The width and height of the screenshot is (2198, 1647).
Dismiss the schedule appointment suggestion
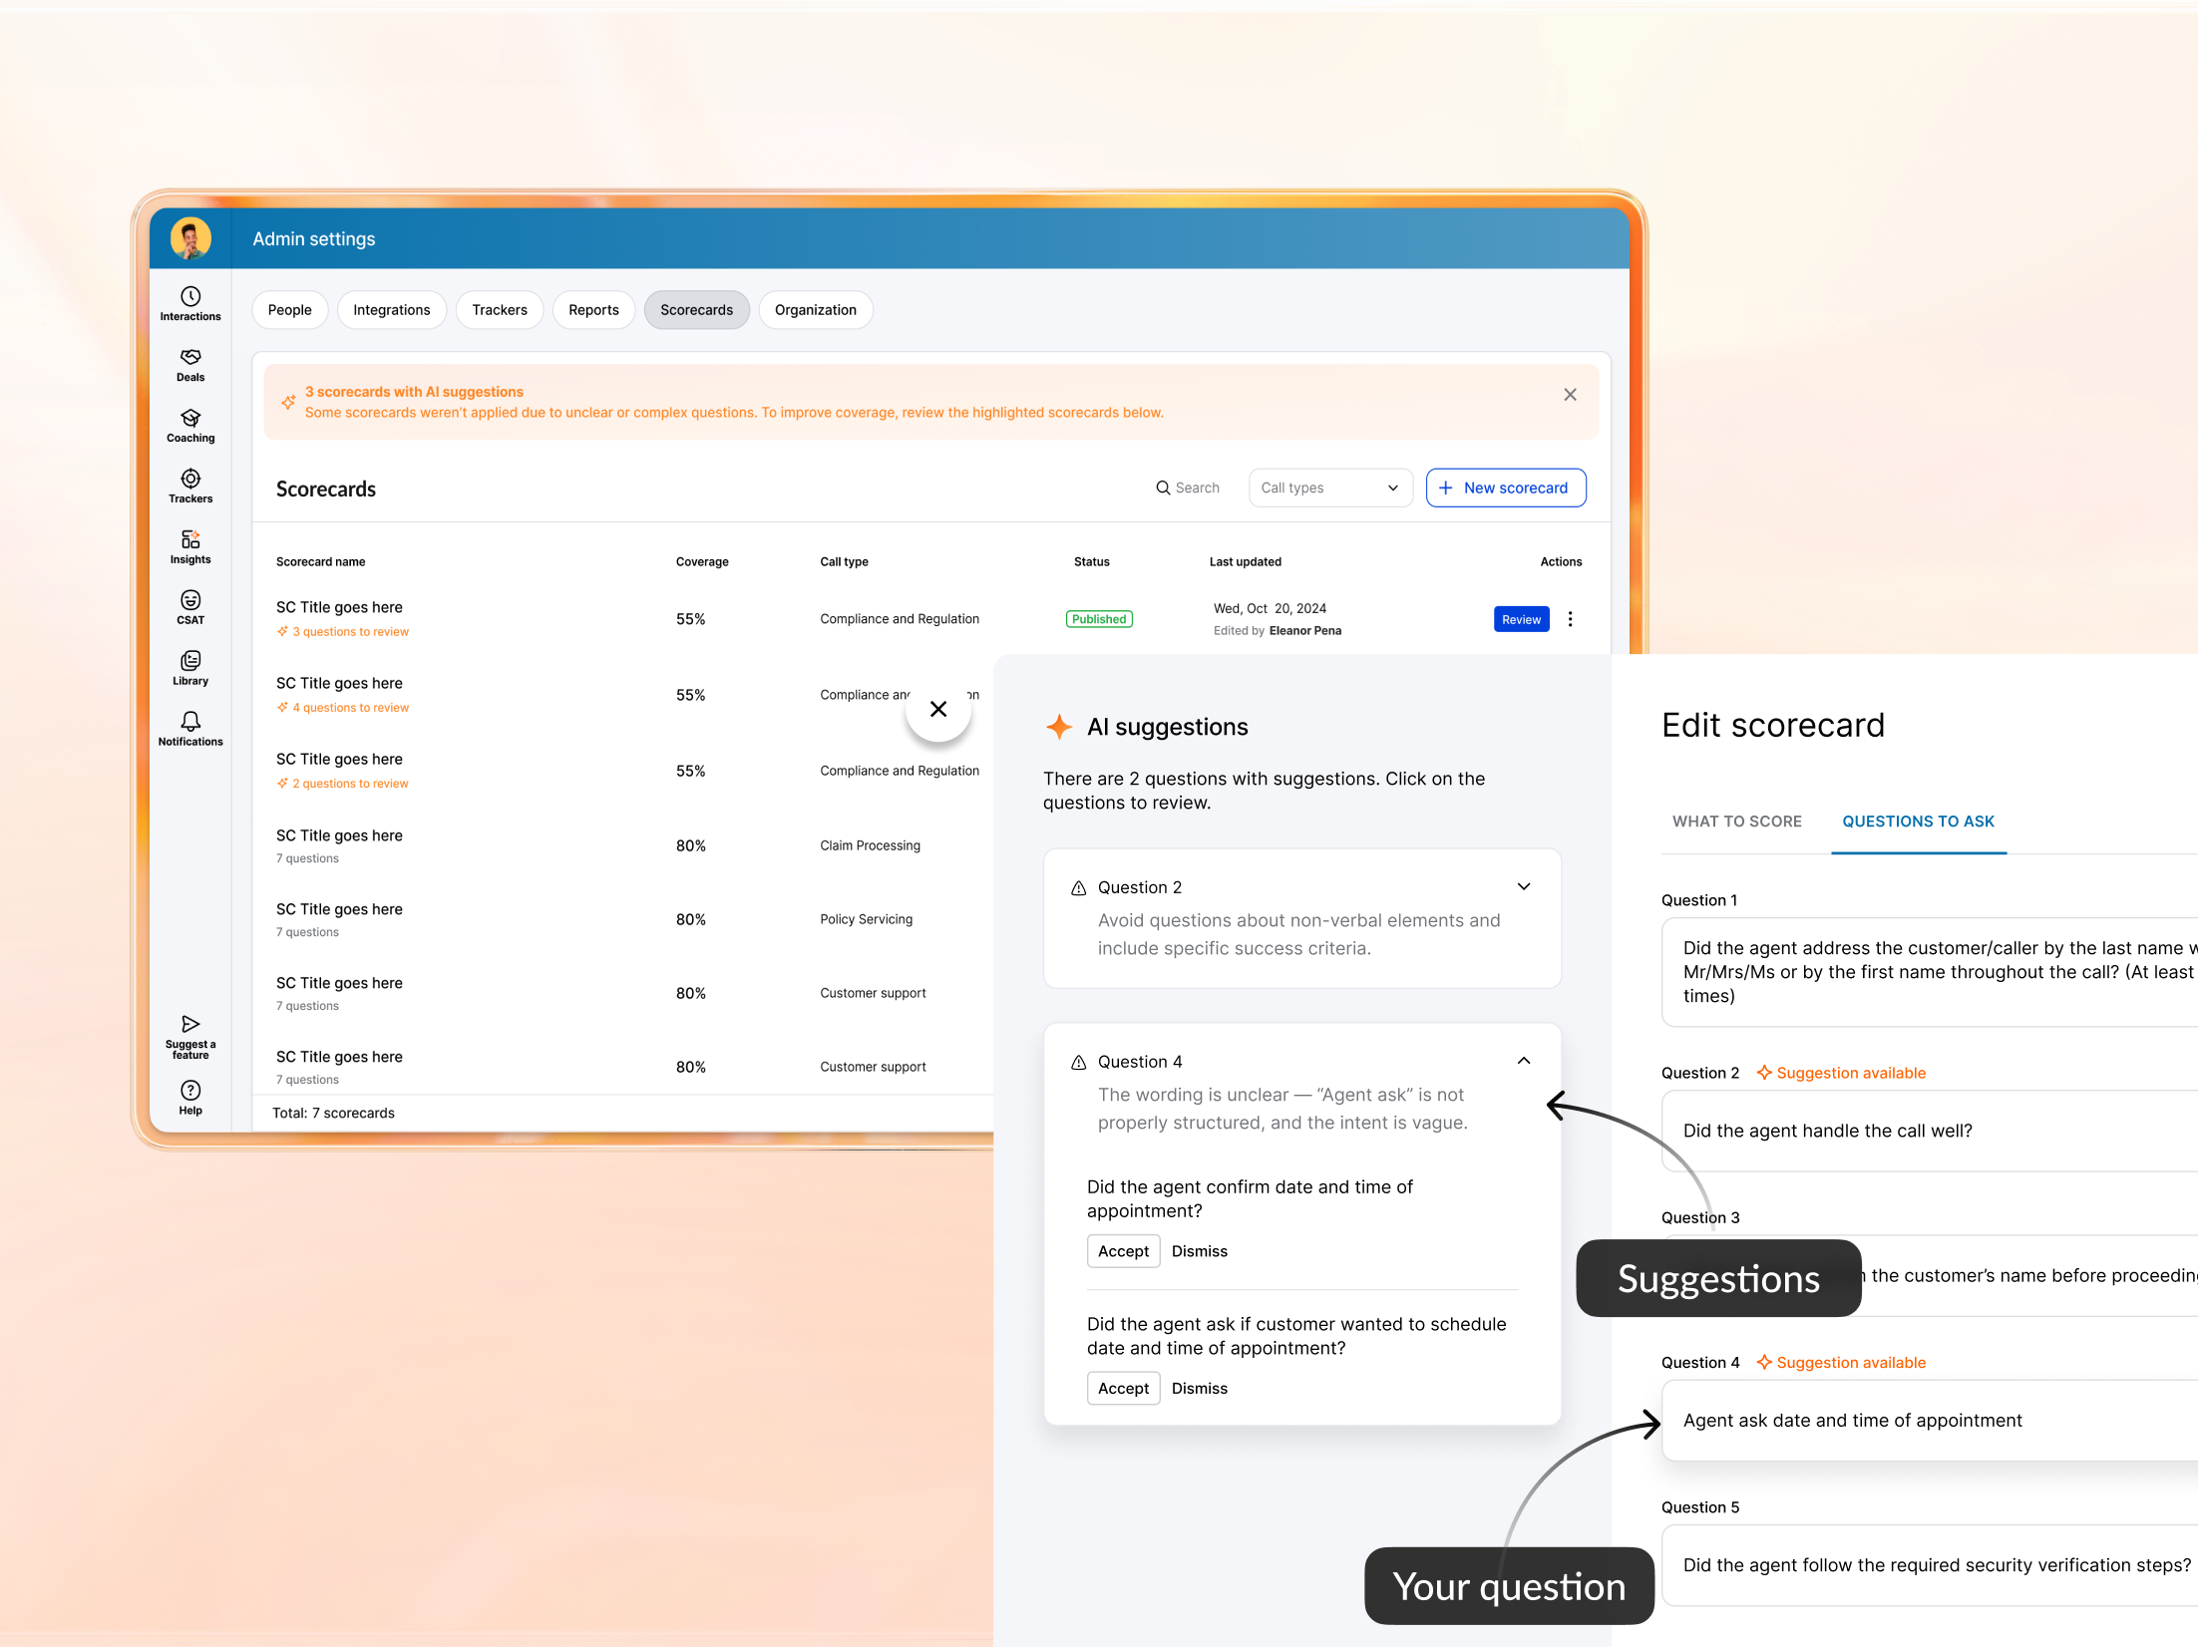pyautogui.click(x=1199, y=1389)
